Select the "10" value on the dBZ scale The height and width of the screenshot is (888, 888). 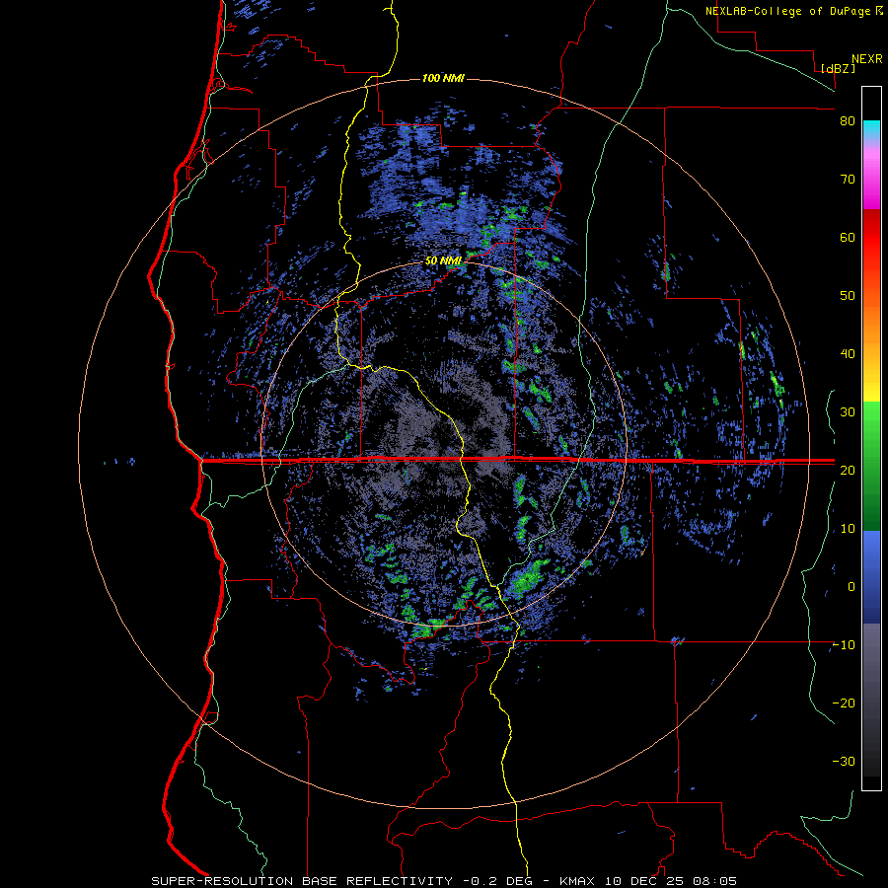click(x=848, y=529)
